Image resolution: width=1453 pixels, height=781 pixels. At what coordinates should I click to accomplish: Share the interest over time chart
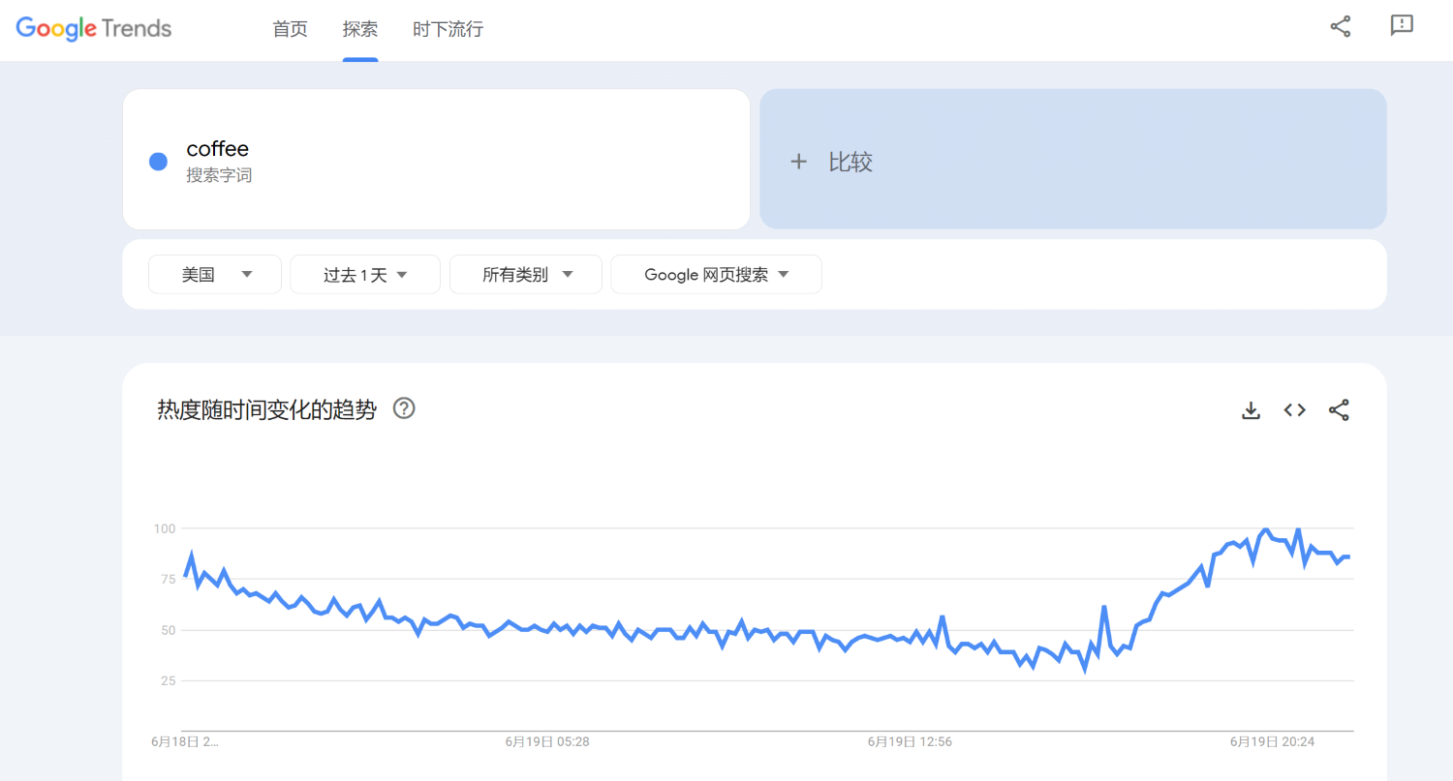coord(1339,410)
